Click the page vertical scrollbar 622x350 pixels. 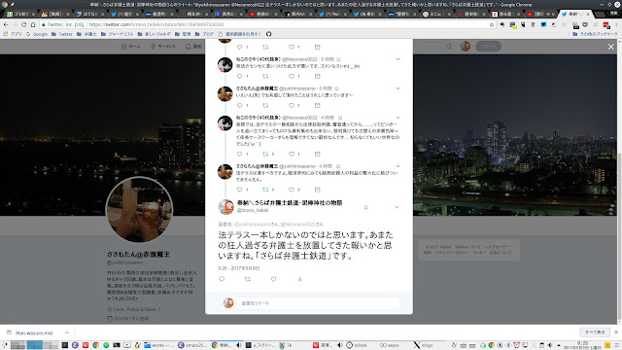pyautogui.click(x=619, y=237)
